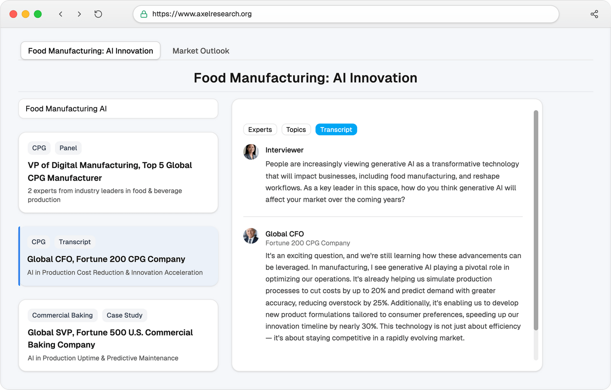Select Food Manufacturing: AI Innovation tab
The image size is (611, 390).
pos(90,51)
